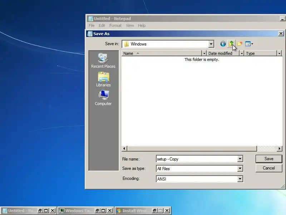The height and width of the screenshot is (215, 286).
Task: Open the File menu in Notepad
Action: [x=92, y=25]
